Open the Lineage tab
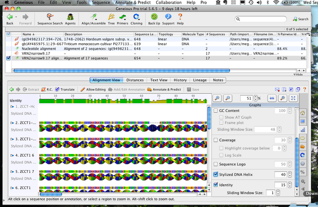 (x=200, y=80)
